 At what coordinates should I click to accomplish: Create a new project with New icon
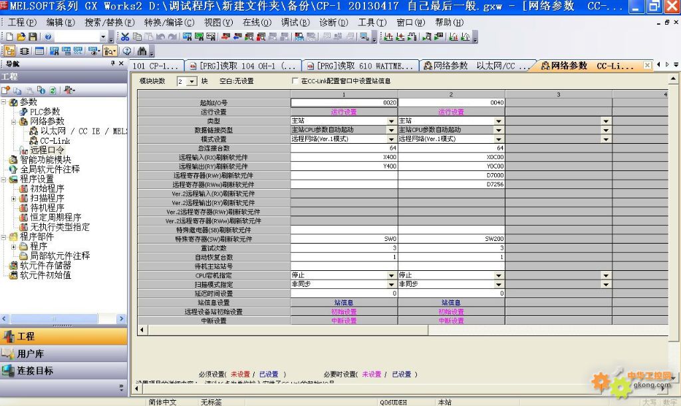click(x=9, y=37)
